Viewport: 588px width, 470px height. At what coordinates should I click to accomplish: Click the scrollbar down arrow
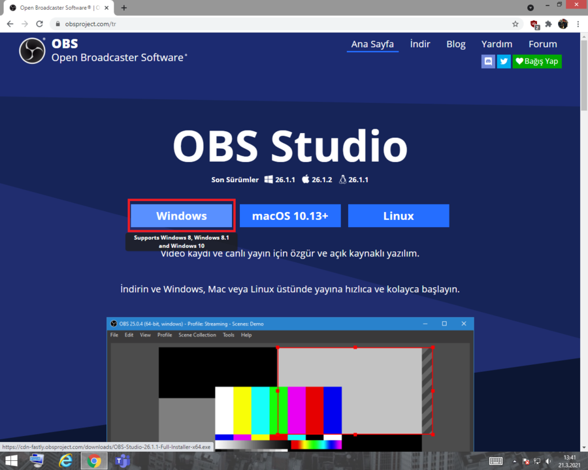584,448
